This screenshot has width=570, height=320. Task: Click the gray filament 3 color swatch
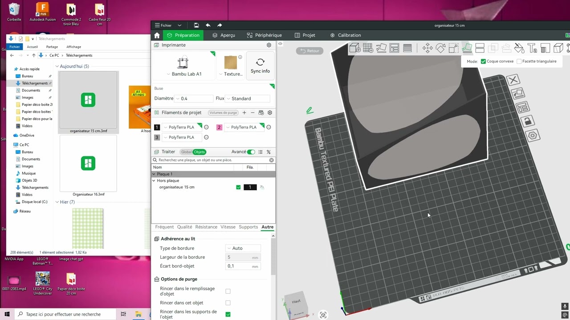point(157,137)
